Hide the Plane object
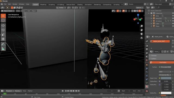This screenshot has width=174, height=98. 173,26
